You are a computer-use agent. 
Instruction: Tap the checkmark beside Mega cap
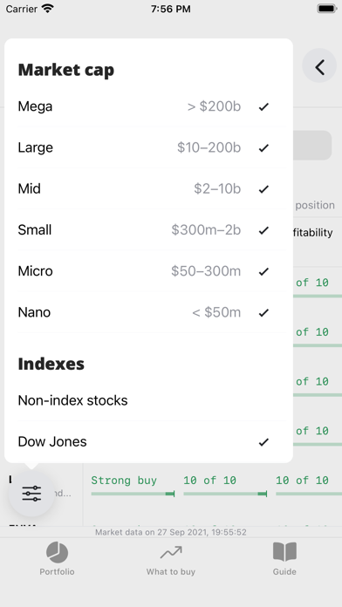coord(263,106)
